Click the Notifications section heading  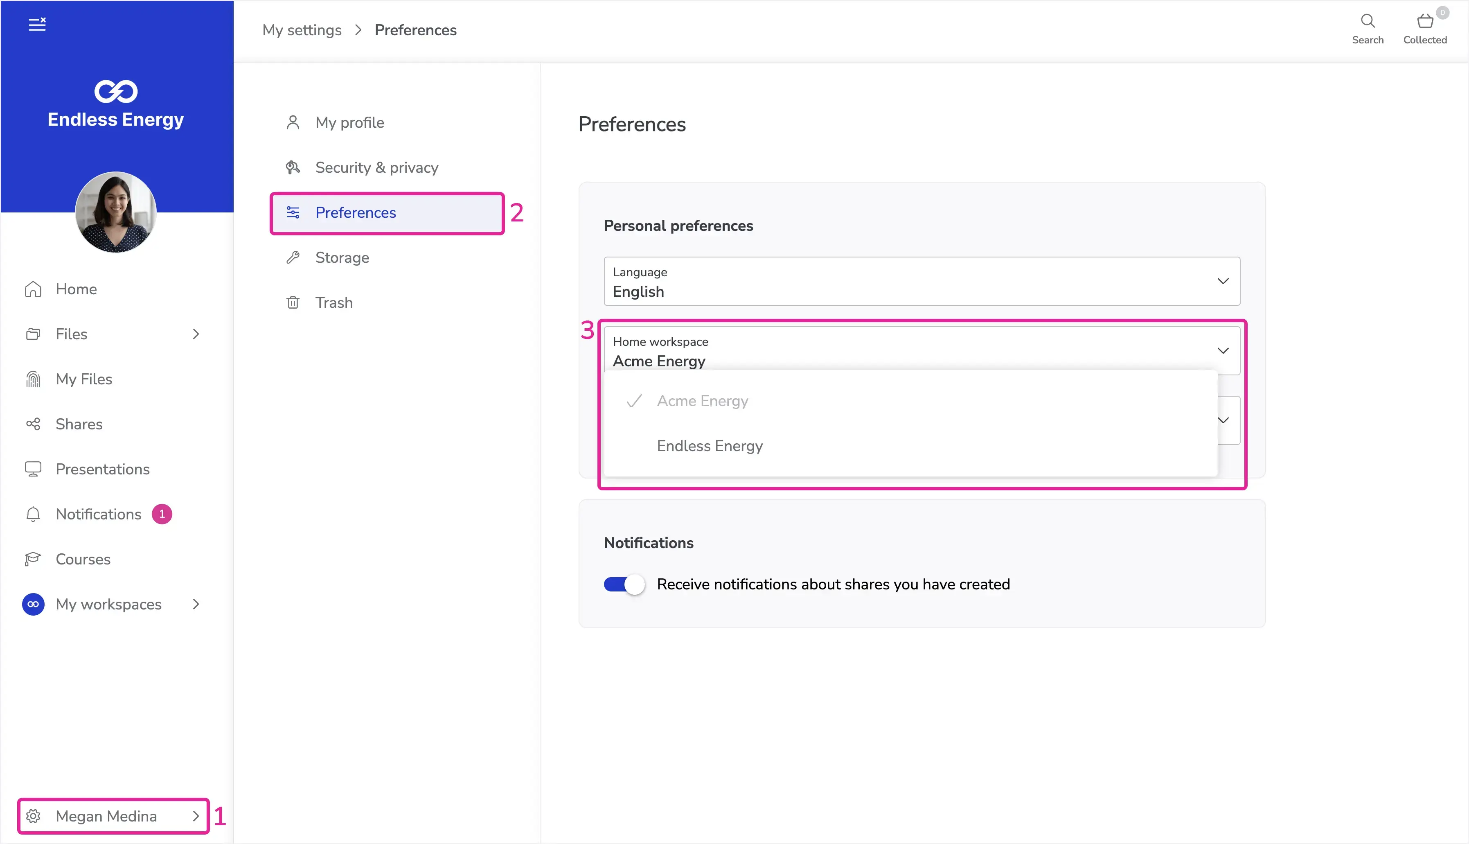click(x=649, y=543)
